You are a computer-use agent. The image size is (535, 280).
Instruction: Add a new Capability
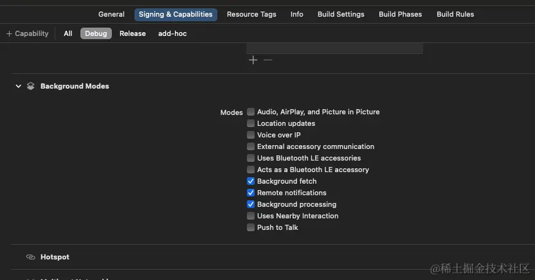click(27, 33)
